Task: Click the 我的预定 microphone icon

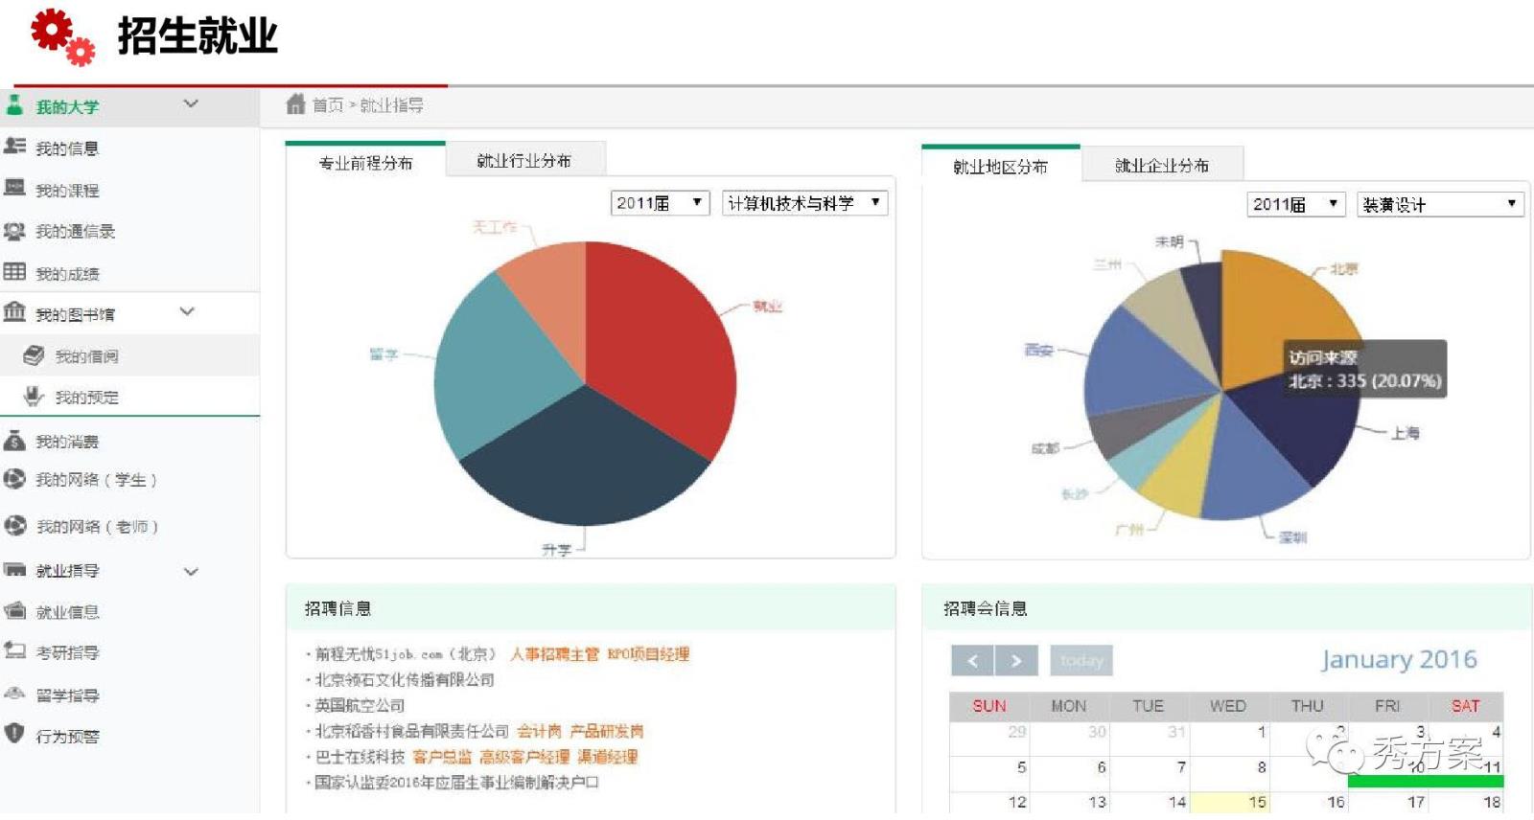Action: click(34, 396)
